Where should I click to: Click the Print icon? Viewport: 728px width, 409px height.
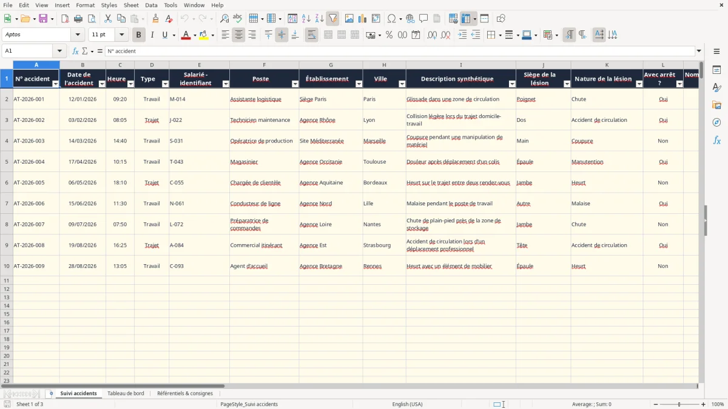[78, 19]
